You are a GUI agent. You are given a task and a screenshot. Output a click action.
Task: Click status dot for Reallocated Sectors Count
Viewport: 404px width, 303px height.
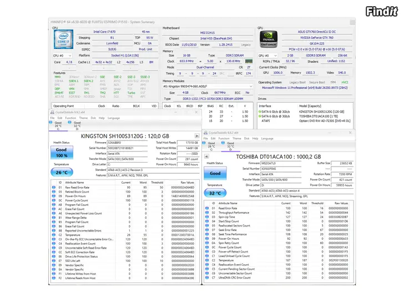tap(207, 225)
